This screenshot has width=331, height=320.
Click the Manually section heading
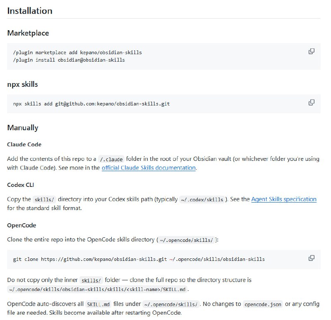click(x=23, y=128)
